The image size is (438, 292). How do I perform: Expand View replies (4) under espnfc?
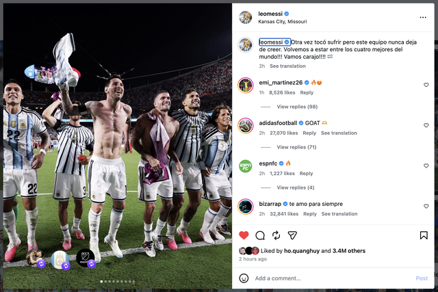click(x=295, y=187)
